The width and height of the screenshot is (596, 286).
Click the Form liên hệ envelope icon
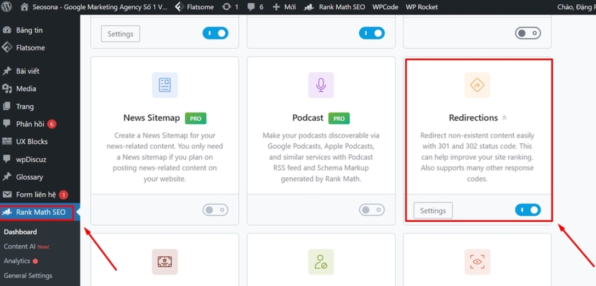(7, 195)
